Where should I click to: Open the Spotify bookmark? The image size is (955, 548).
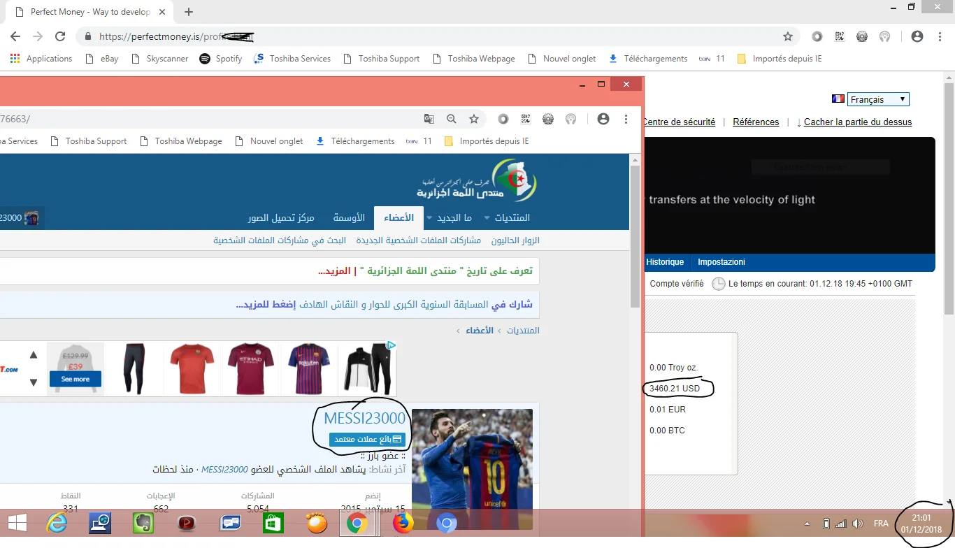tap(221, 59)
